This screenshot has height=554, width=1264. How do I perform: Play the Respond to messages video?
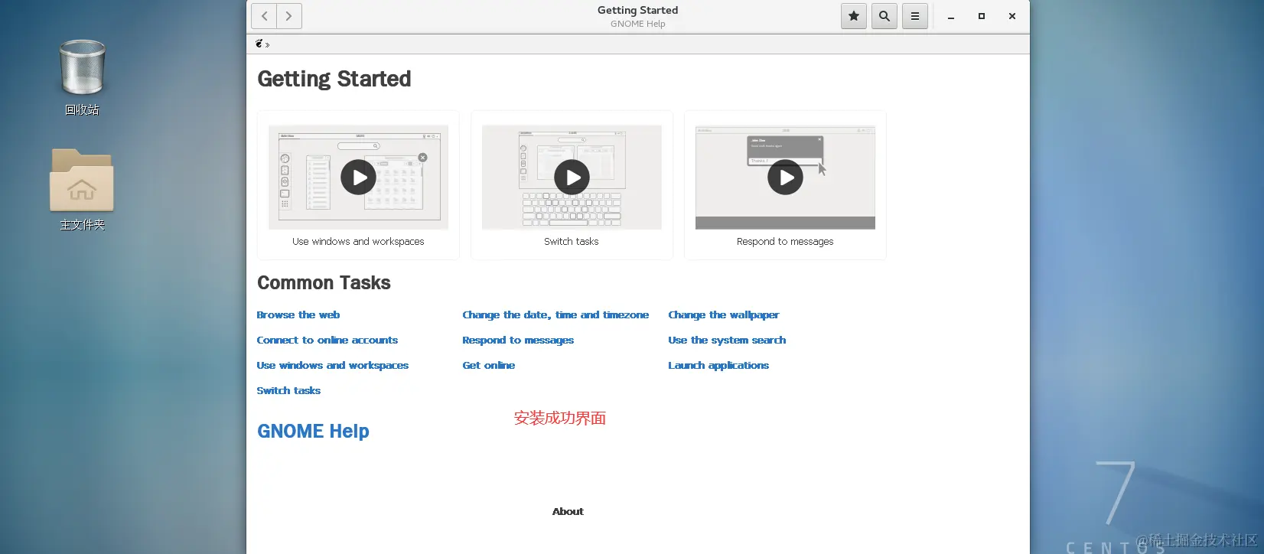pos(785,178)
